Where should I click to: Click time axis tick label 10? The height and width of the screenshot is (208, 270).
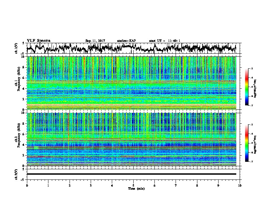[x=240, y=186]
